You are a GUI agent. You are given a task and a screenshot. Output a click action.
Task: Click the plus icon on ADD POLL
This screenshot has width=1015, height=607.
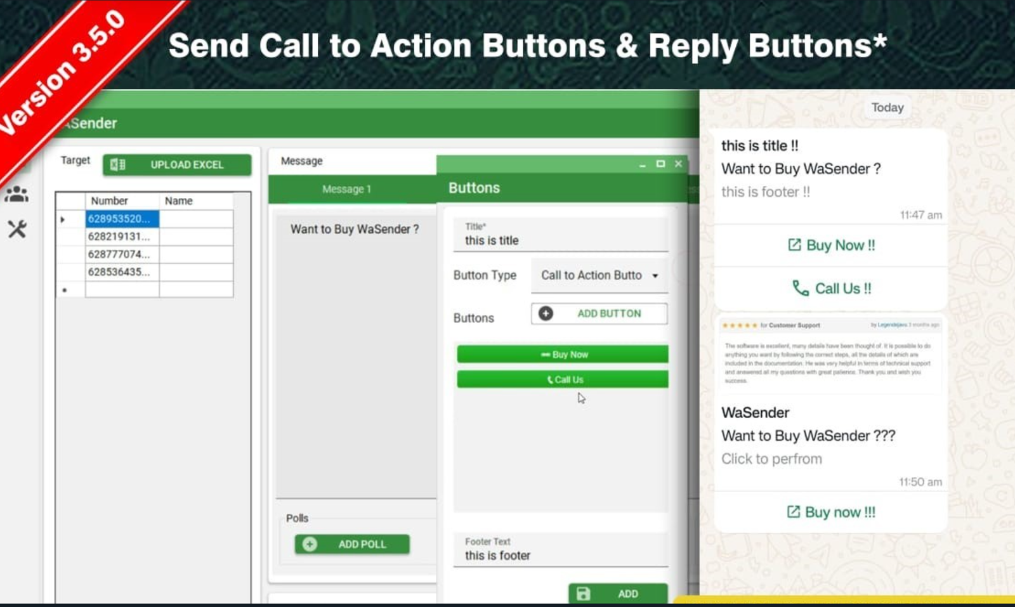[x=310, y=544]
